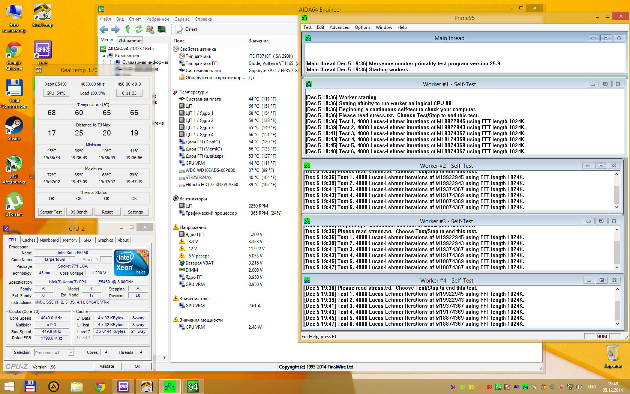Refresh the AIDA64 sensor page

pyautogui.click(x=138, y=29)
